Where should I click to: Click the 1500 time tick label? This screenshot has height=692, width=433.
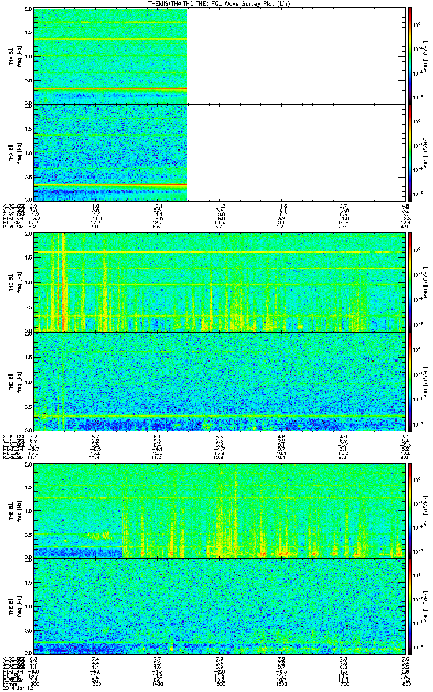219,684
